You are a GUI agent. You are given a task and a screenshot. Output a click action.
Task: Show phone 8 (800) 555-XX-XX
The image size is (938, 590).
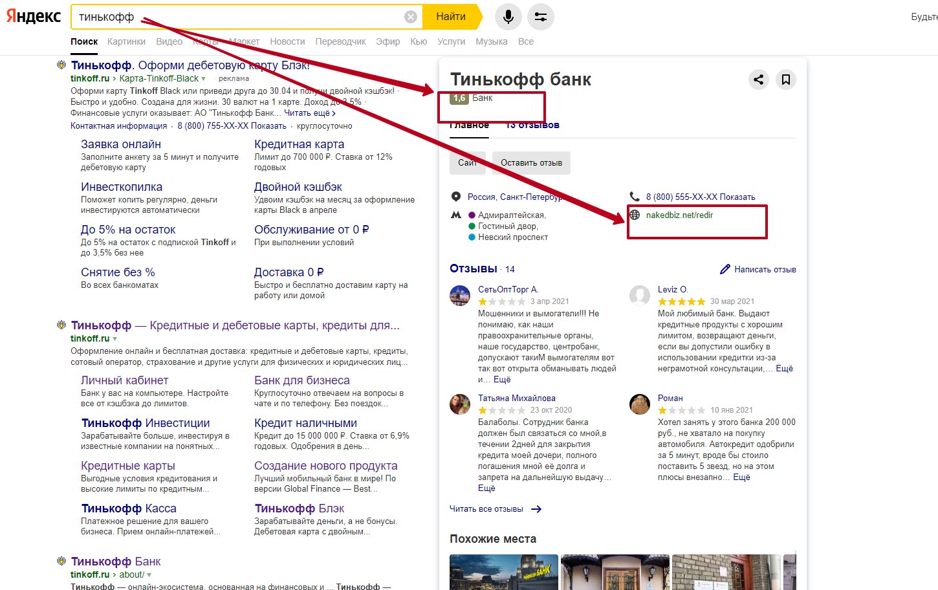pos(701,197)
